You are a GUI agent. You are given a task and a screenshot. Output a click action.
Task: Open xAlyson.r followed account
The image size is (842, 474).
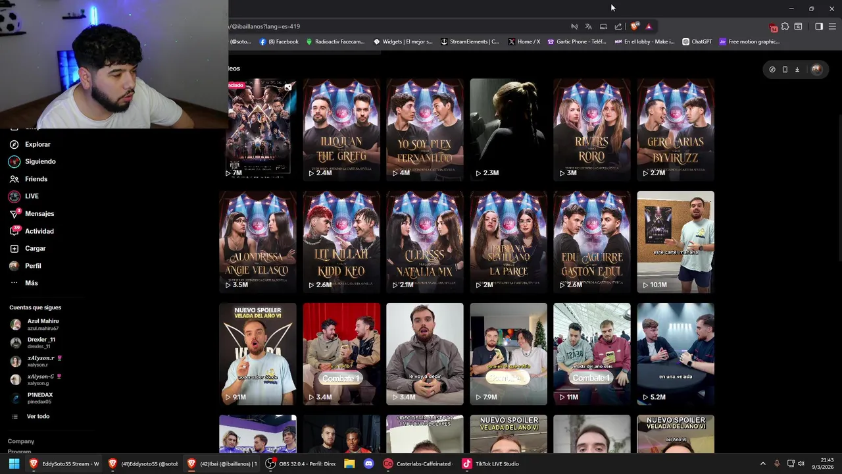36,361
